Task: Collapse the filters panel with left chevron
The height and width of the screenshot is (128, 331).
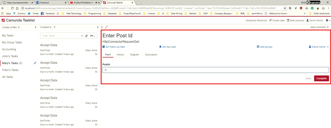Action: [x=36, y=27]
